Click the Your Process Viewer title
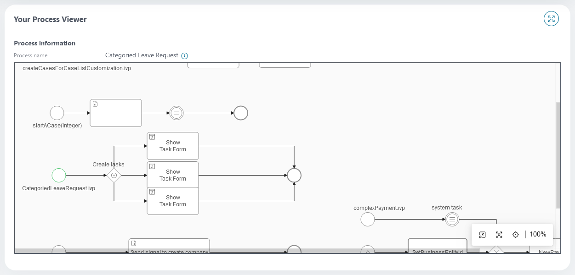 coord(50,19)
